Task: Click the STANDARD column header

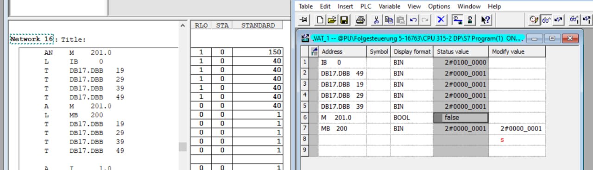Action: 258,25
